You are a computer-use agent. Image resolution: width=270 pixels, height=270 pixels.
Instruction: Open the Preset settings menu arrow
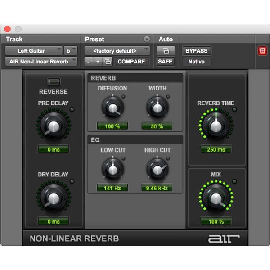(x=147, y=39)
